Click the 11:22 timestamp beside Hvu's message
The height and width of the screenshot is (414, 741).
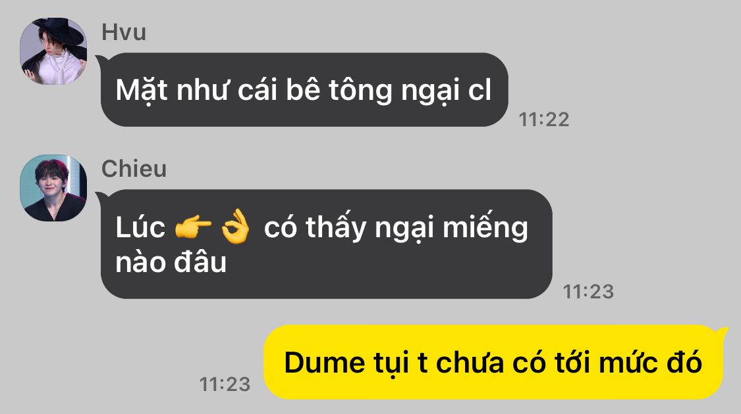[544, 120]
